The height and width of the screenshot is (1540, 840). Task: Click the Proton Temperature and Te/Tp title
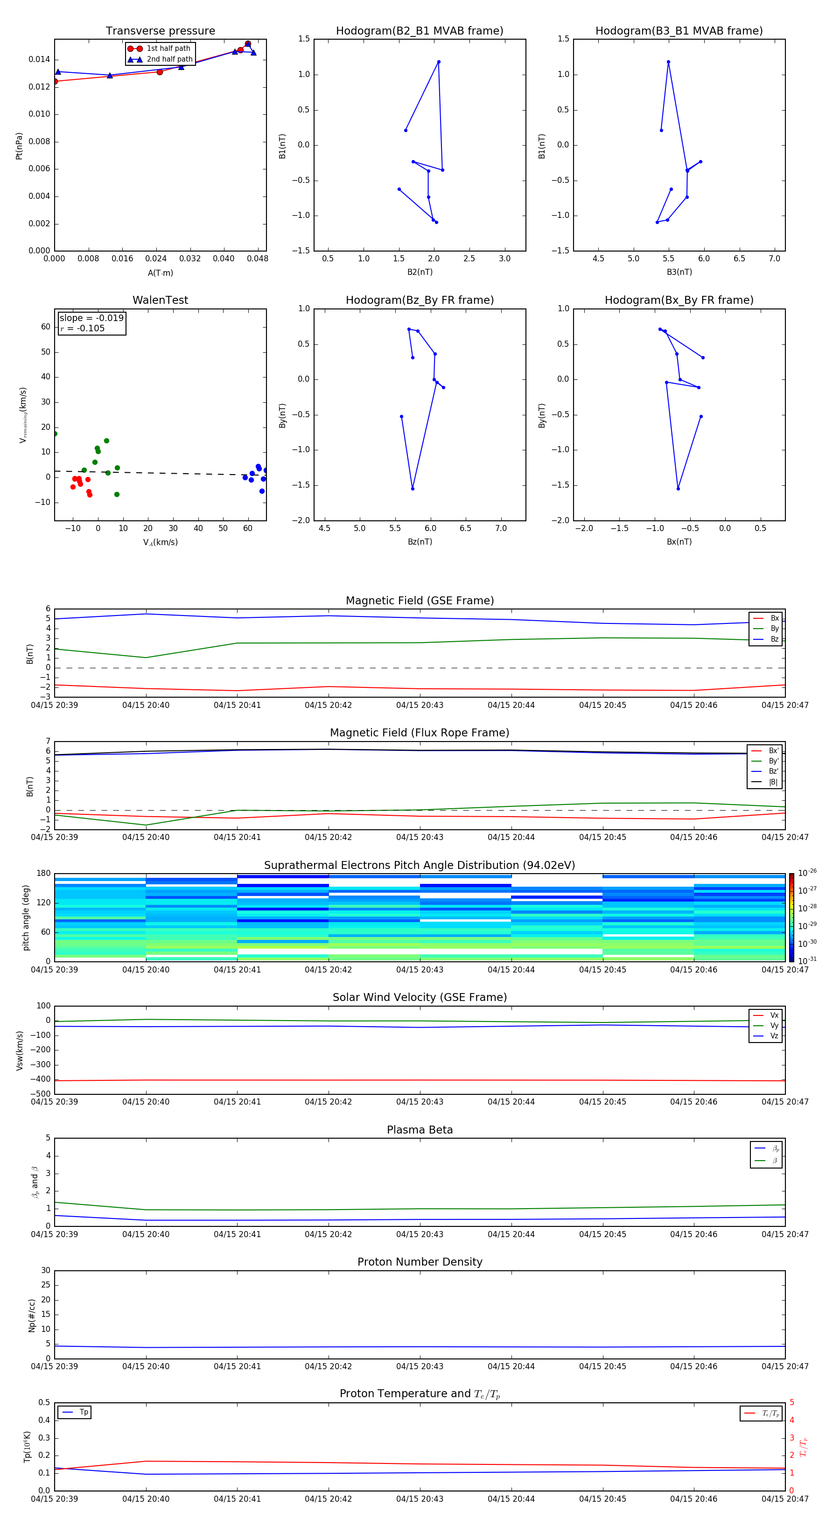pos(420,1394)
